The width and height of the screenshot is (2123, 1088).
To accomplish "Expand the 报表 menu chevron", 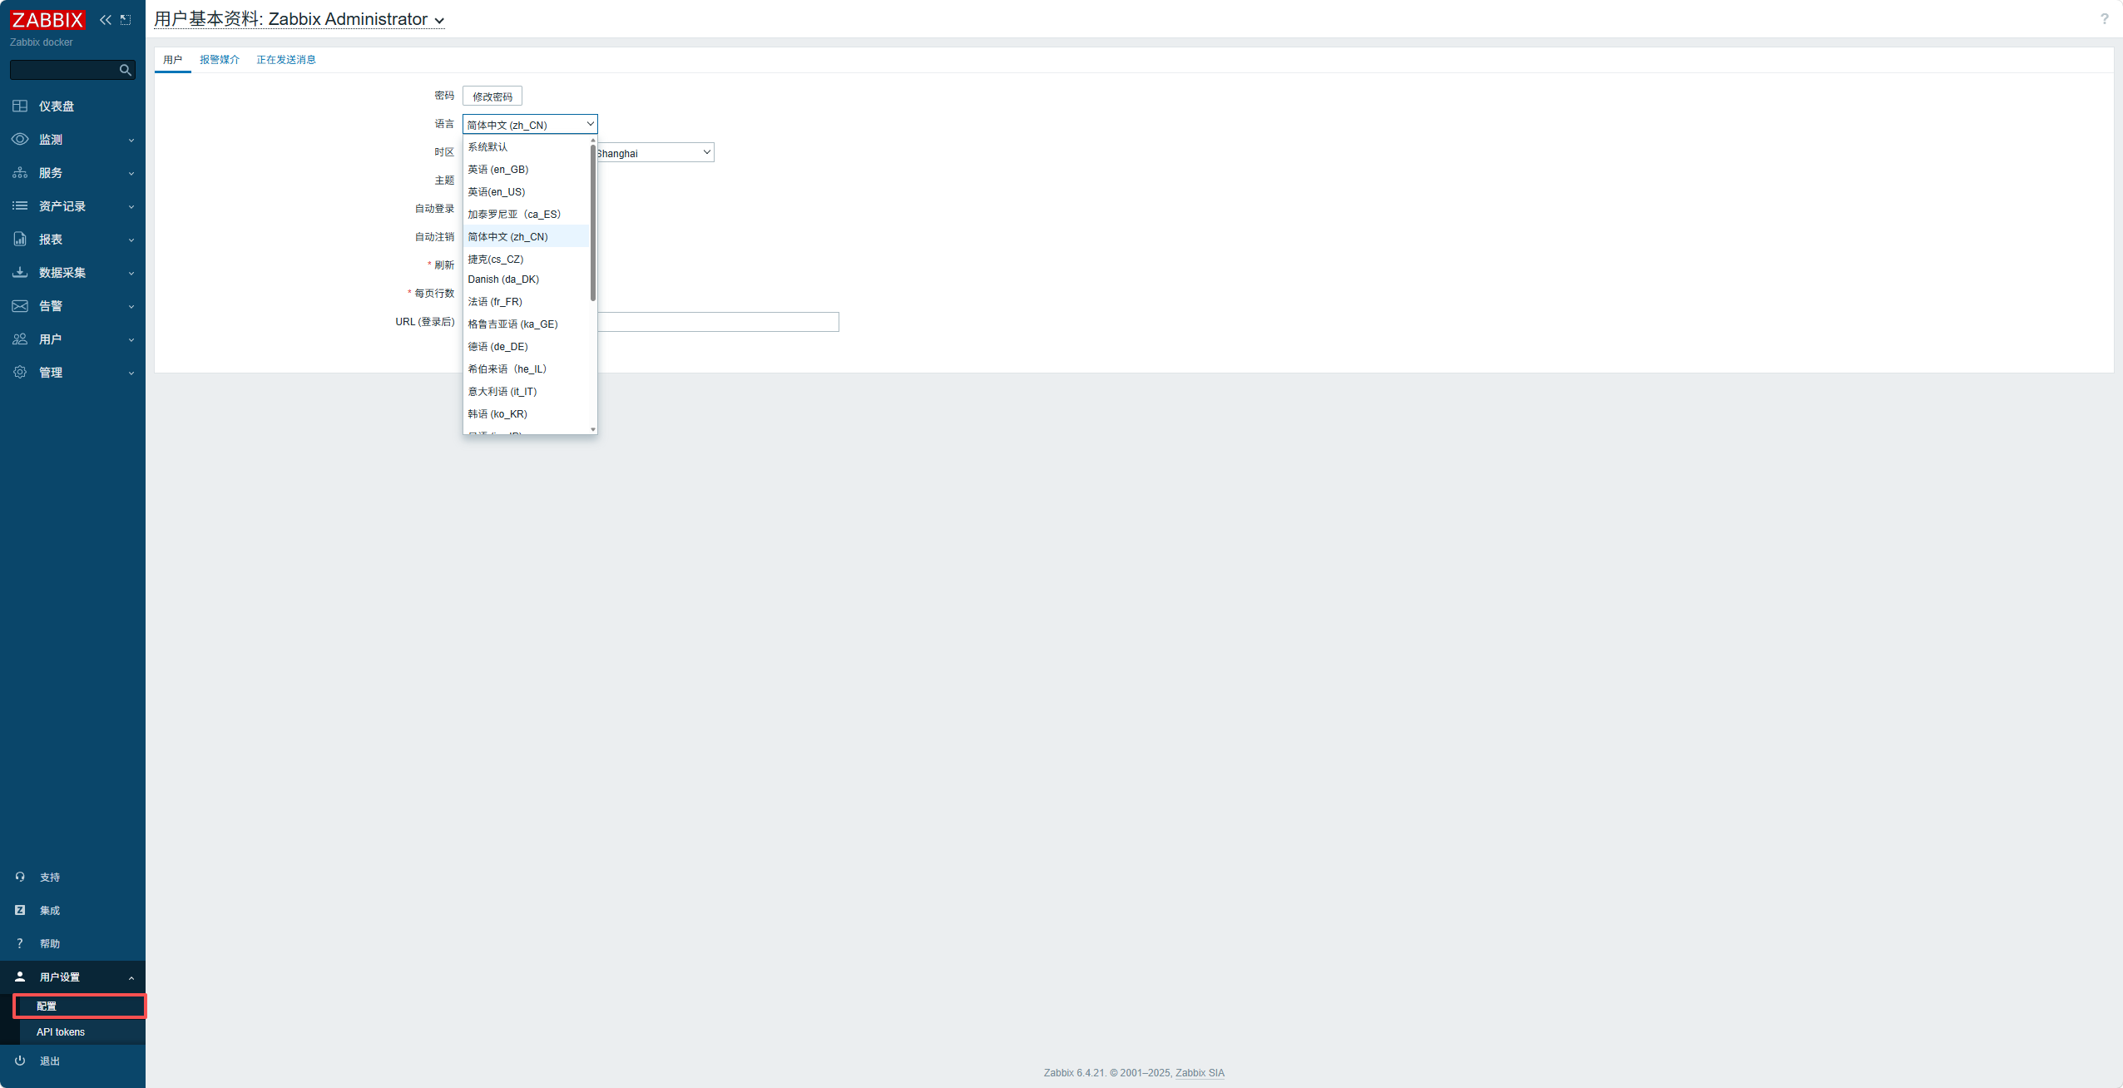I will [131, 240].
